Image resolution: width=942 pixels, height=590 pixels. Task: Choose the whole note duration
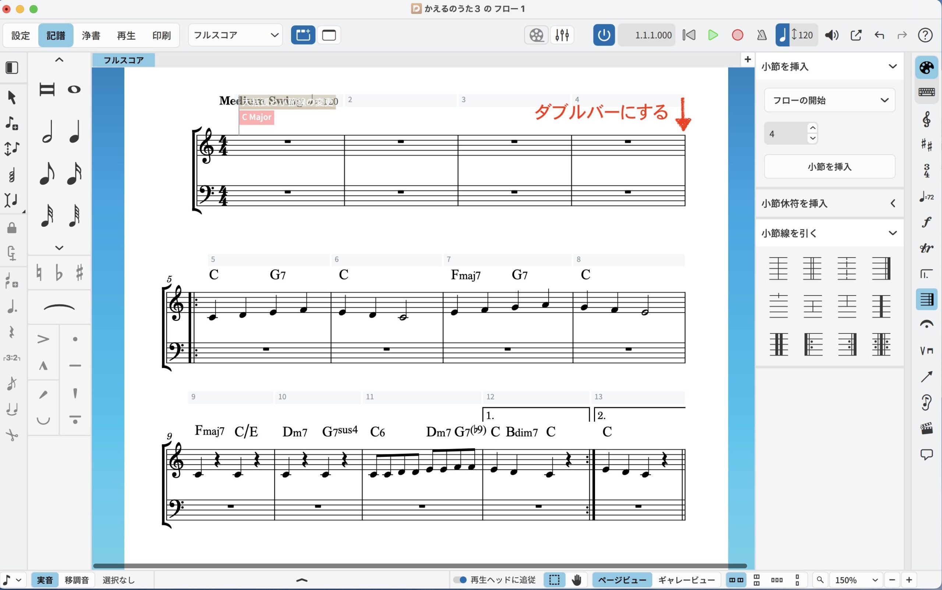pyautogui.click(x=74, y=89)
